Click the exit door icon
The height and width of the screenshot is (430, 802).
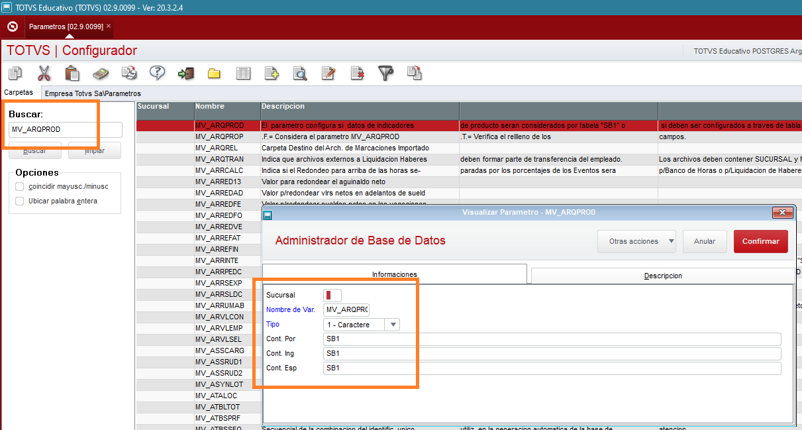point(185,73)
